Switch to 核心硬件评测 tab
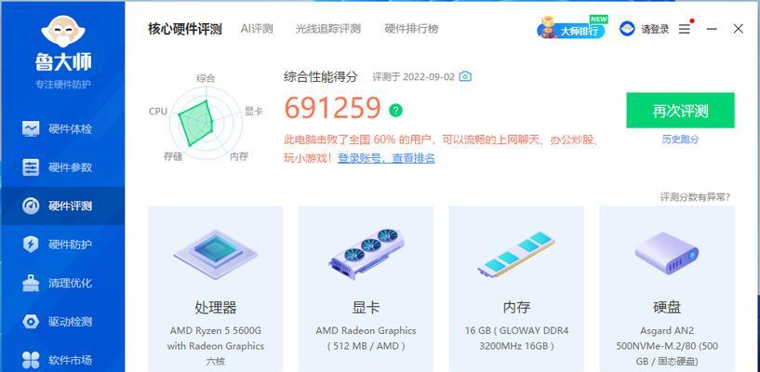The height and width of the screenshot is (372, 760). [185, 29]
